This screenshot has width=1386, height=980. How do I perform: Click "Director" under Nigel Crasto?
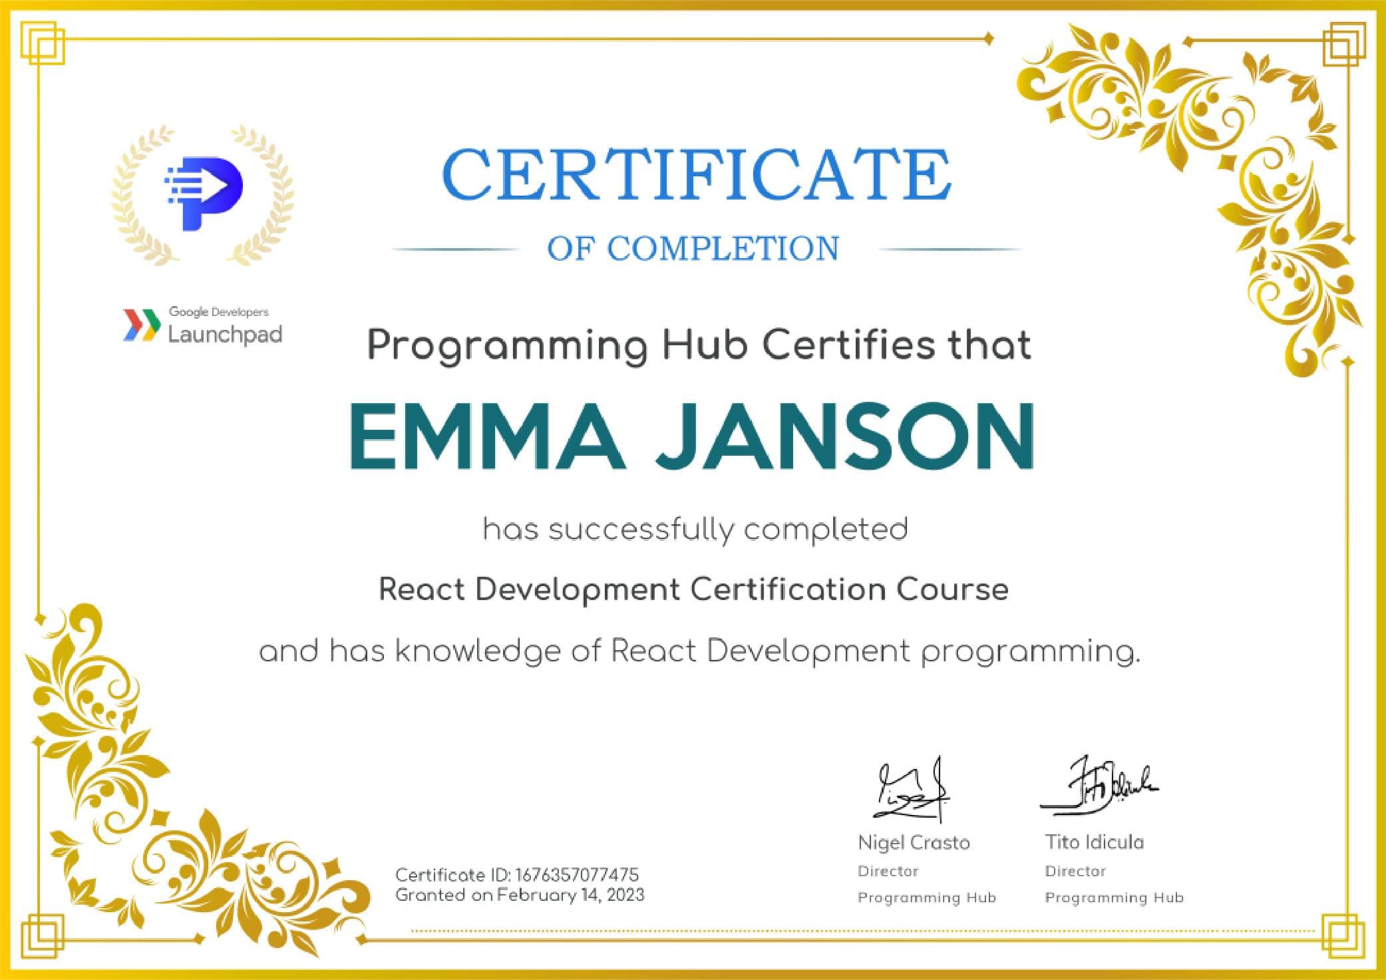[x=888, y=871]
